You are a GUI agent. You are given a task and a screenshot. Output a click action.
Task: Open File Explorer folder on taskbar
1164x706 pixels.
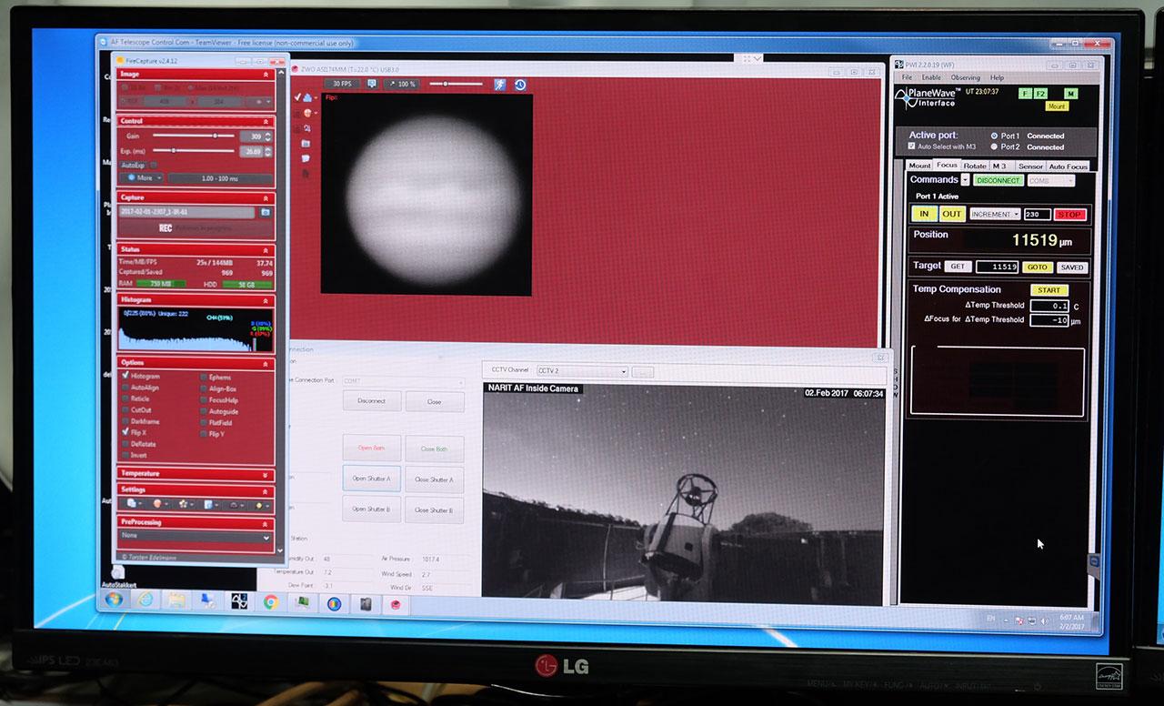(176, 600)
